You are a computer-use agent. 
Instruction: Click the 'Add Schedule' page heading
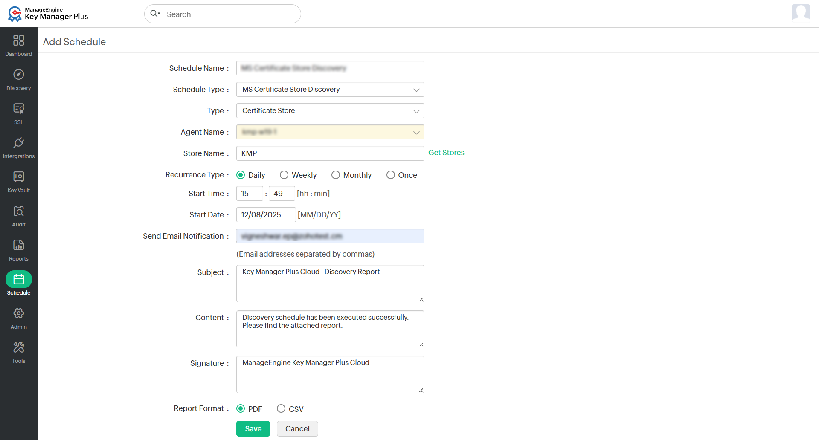pyautogui.click(x=74, y=42)
